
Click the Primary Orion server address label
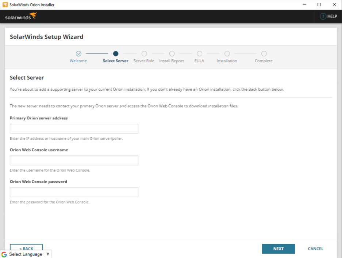click(39, 118)
